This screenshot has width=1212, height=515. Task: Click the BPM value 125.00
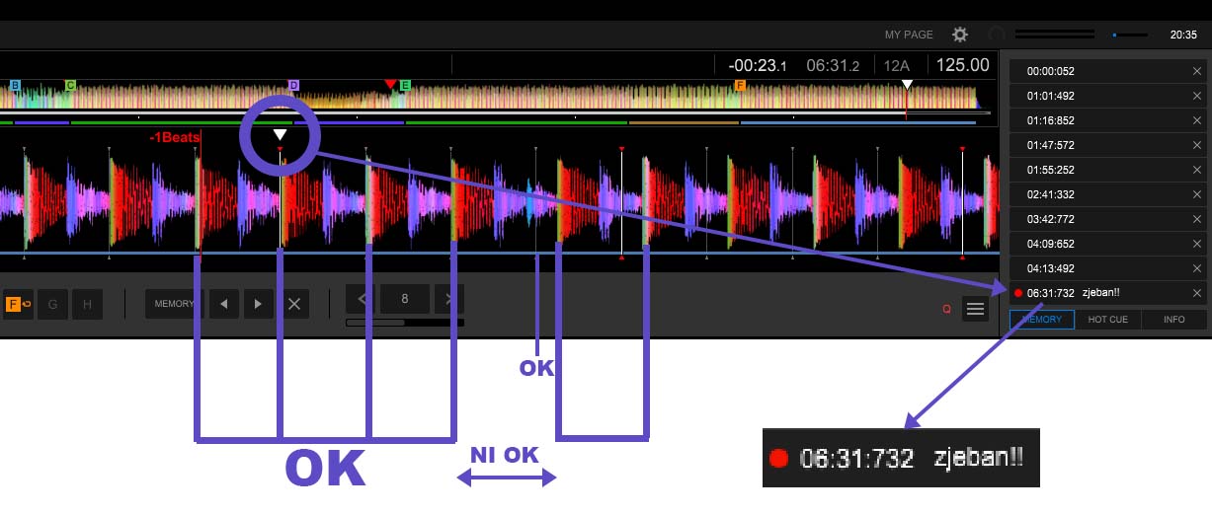tap(963, 65)
